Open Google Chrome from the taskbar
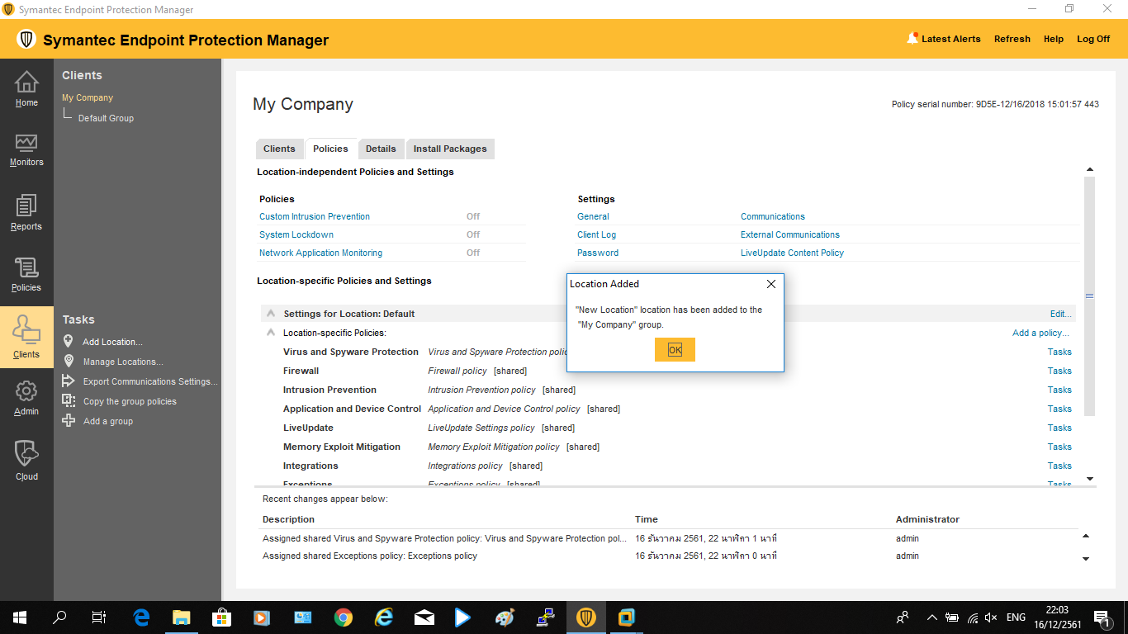Viewport: 1128px width, 634px height. tap(344, 617)
